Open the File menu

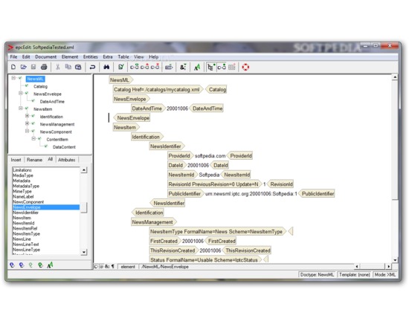13,56
